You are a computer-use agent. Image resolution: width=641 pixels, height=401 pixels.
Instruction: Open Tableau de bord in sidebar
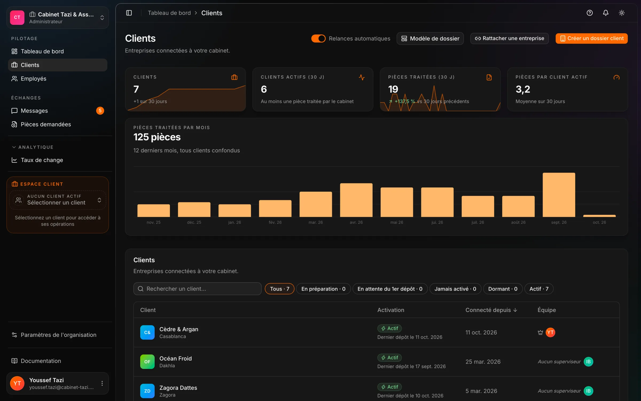58,51
